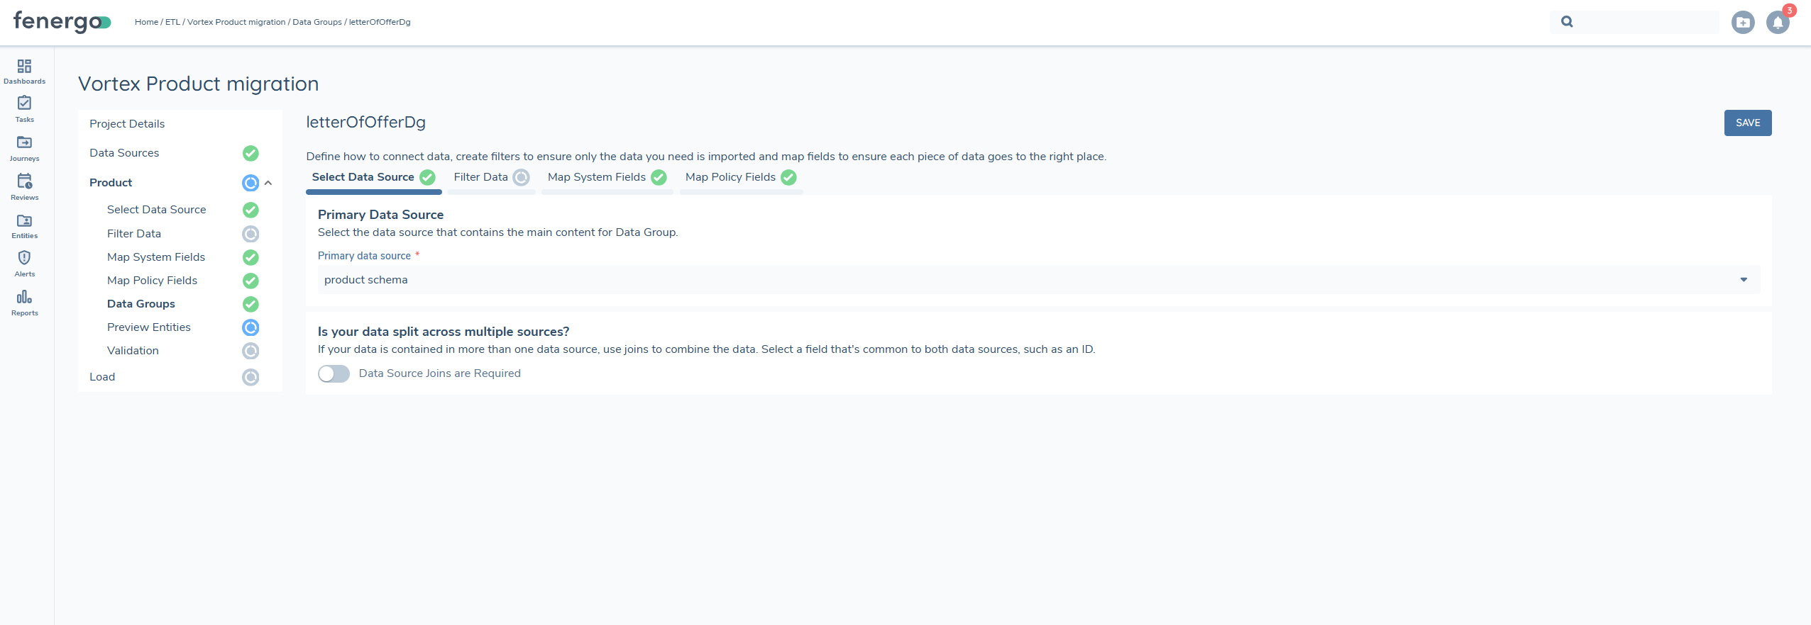Click the add folder icon in header
The height and width of the screenshot is (625, 1811).
1743,23
